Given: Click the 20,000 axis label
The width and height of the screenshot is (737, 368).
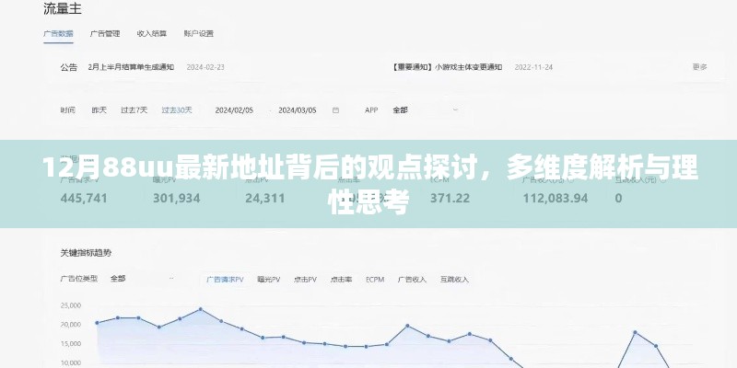Looking at the screenshot, I should [71, 325].
